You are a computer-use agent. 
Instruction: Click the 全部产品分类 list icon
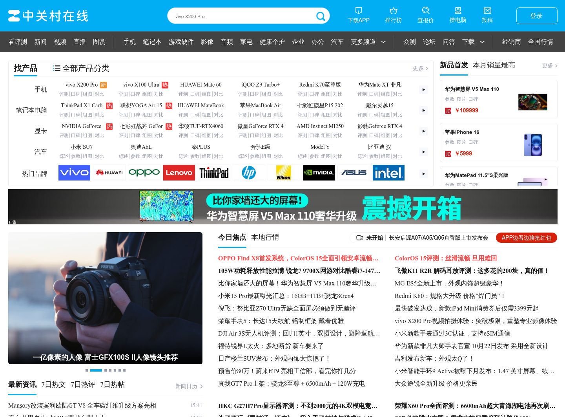[56, 69]
